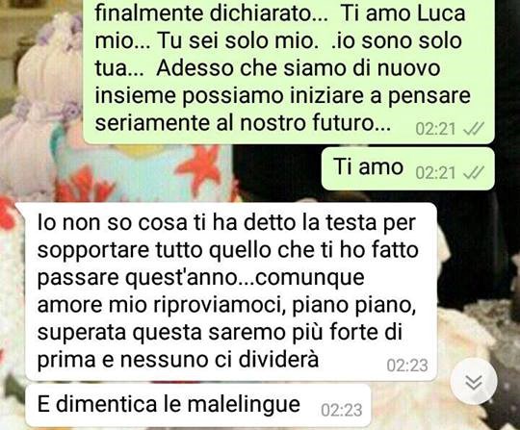
Task: Tap the word 'malelingue'
Action: coord(244,405)
